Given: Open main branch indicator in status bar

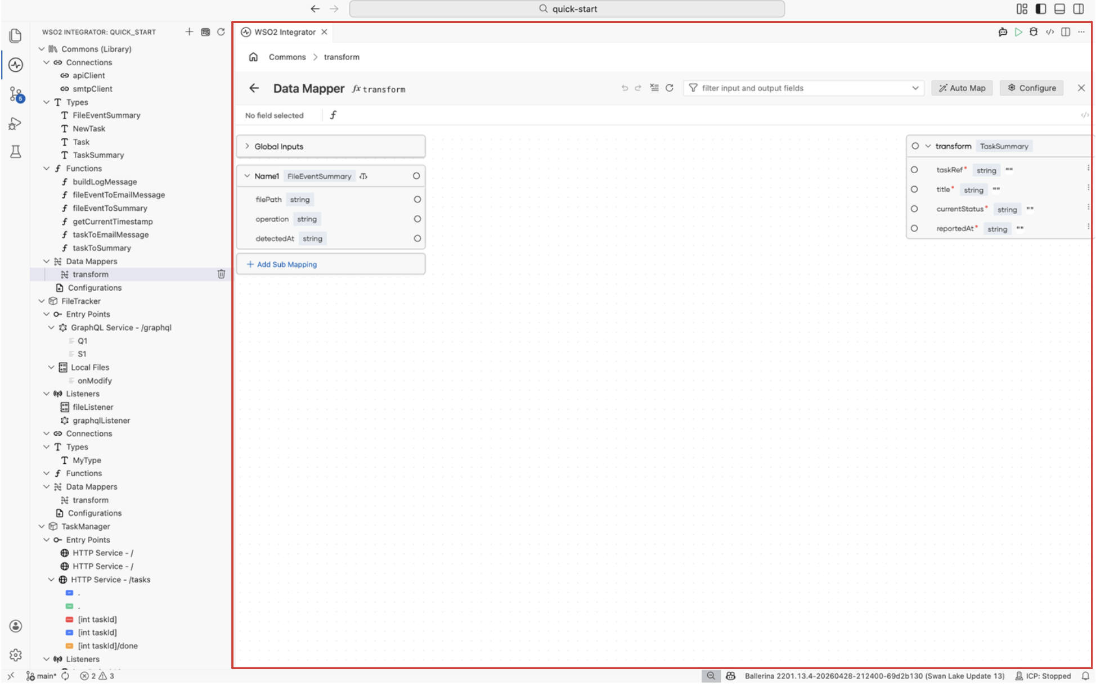Looking at the screenshot, I should click(42, 676).
